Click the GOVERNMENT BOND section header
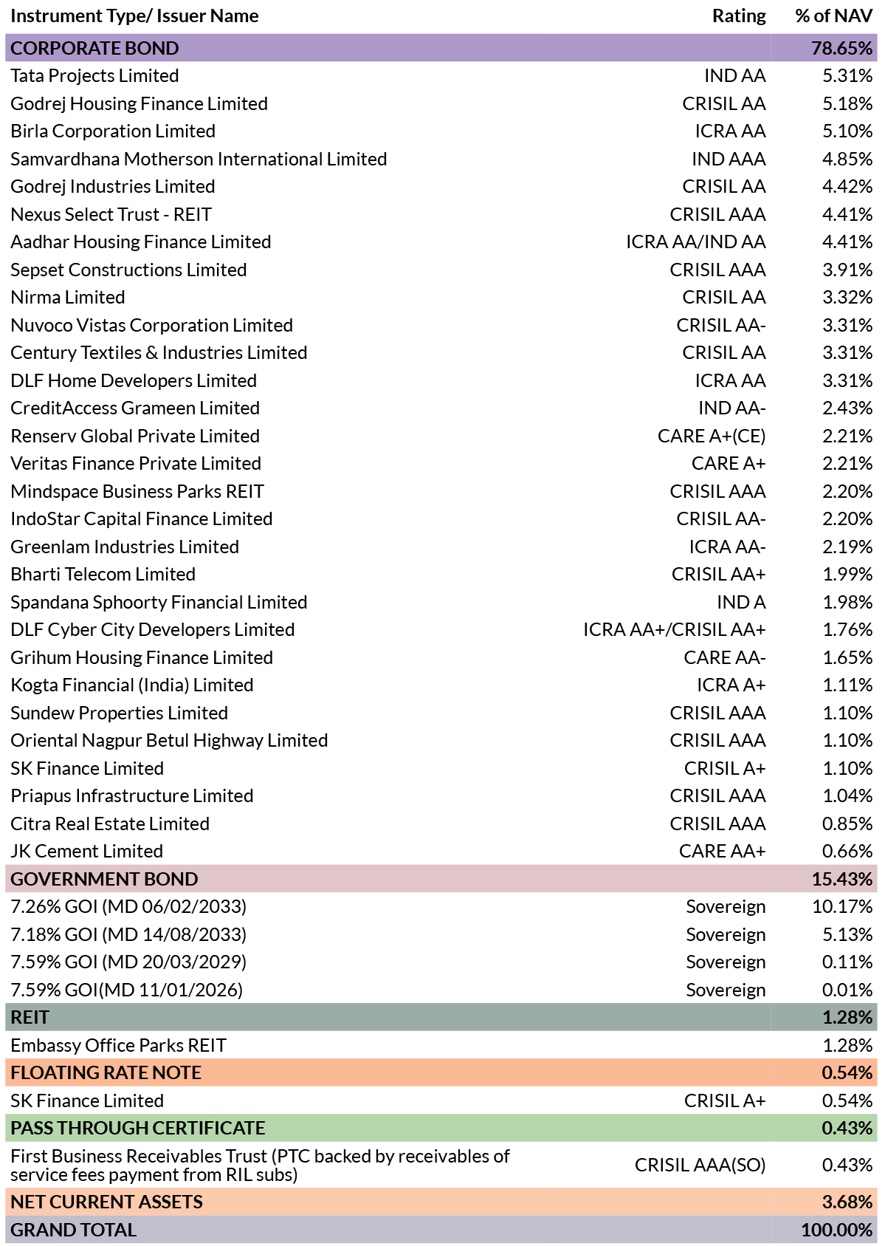The image size is (885, 1246). click(x=441, y=879)
